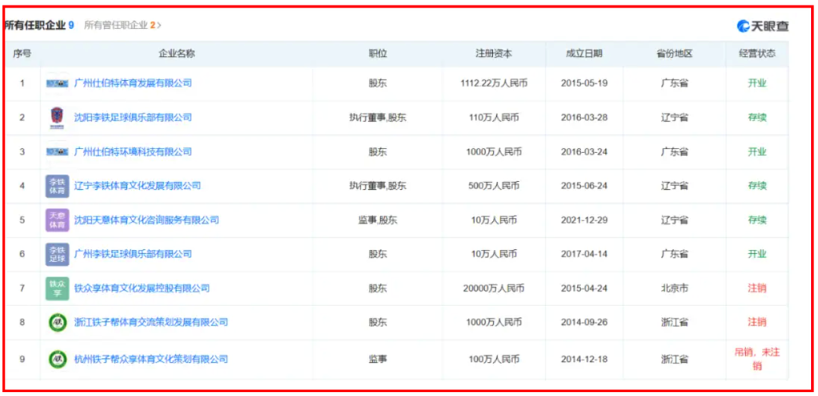This screenshot has height=396, width=818.
Task: Click the 沈阳天意体育文化咨询服务有限公司 logo badge
Action: (57, 220)
